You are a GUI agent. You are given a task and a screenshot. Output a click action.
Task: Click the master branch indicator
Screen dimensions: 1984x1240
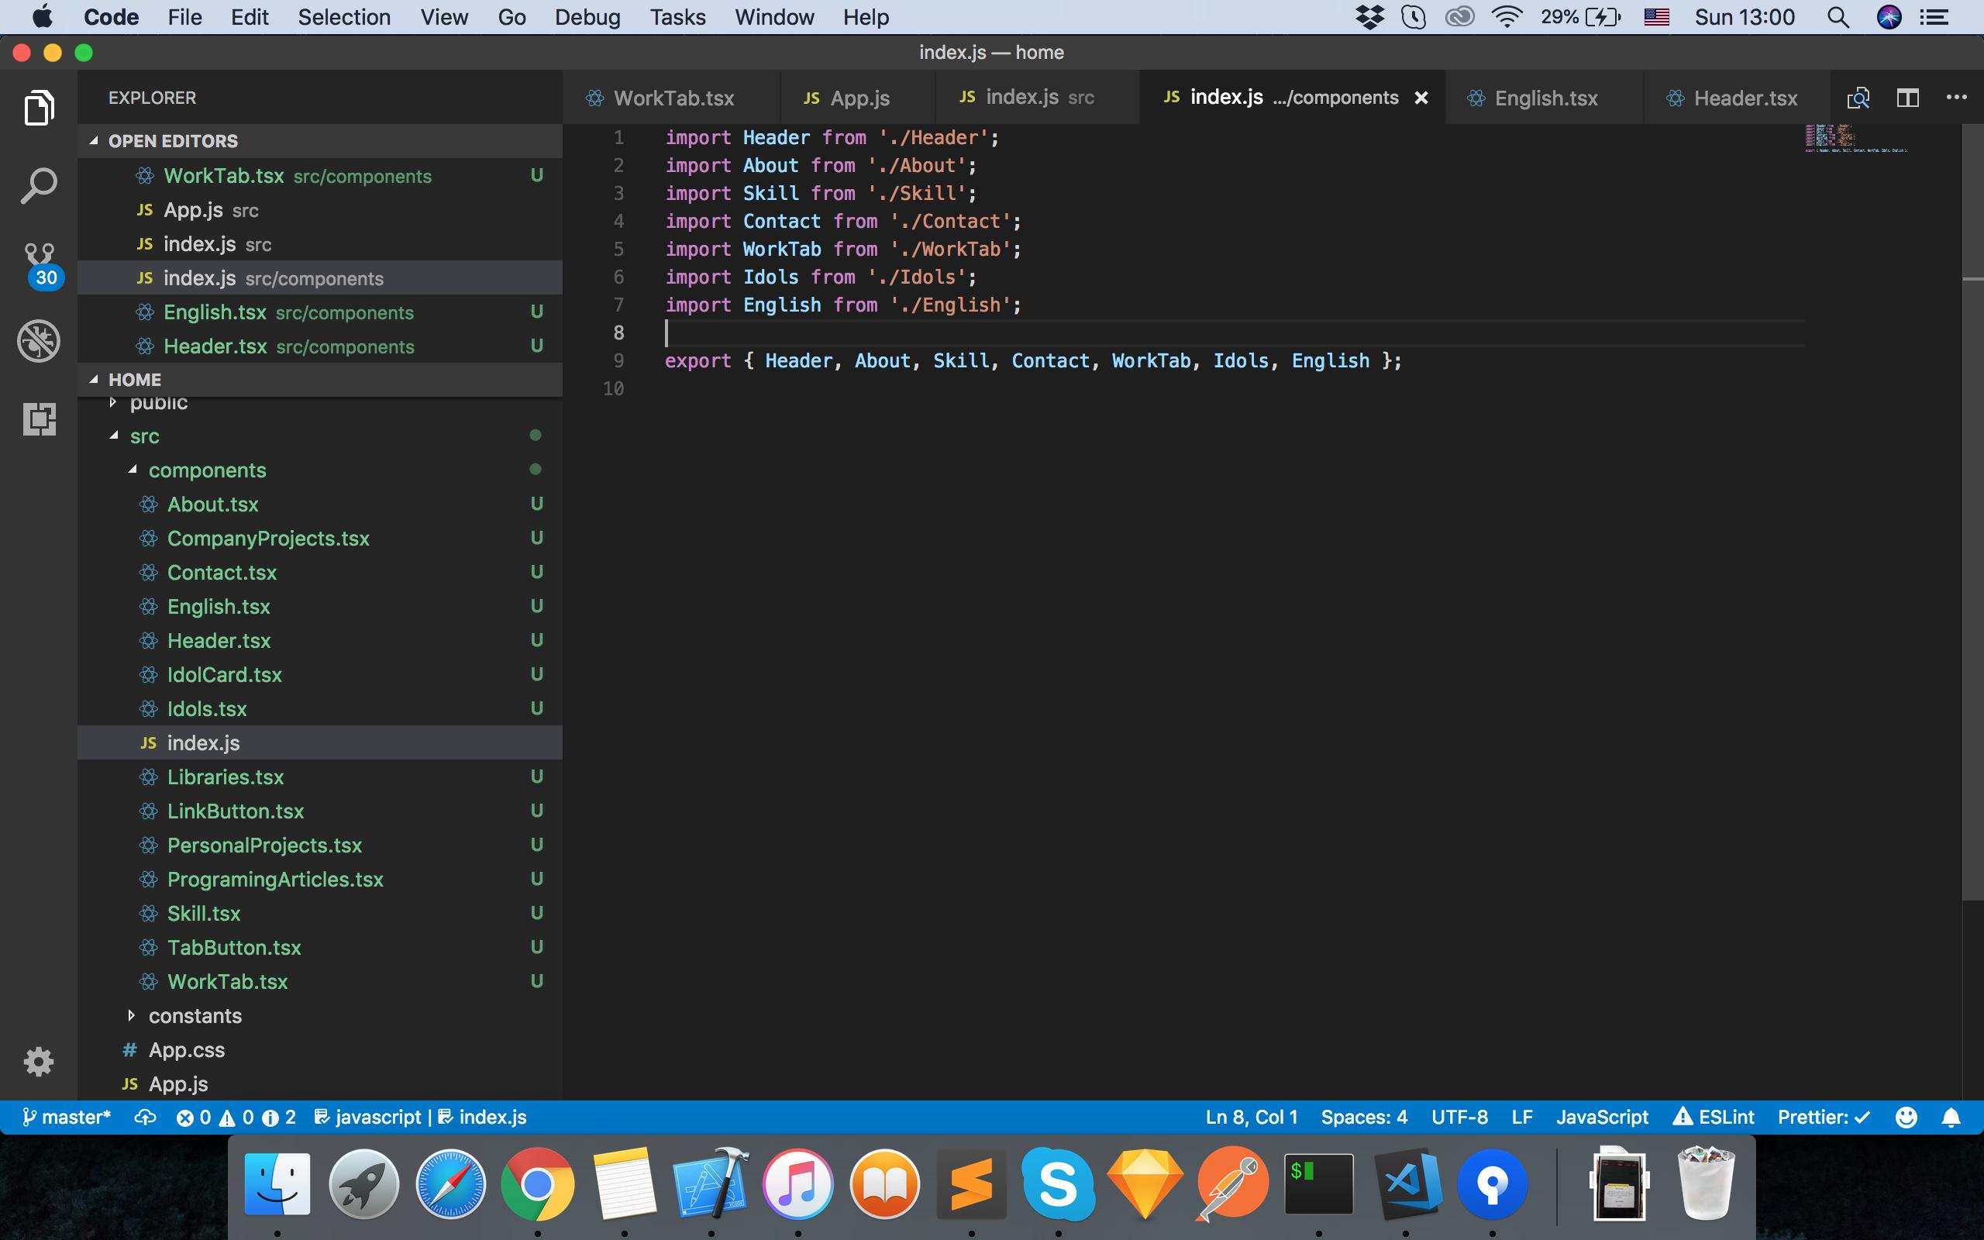[x=67, y=1117]
